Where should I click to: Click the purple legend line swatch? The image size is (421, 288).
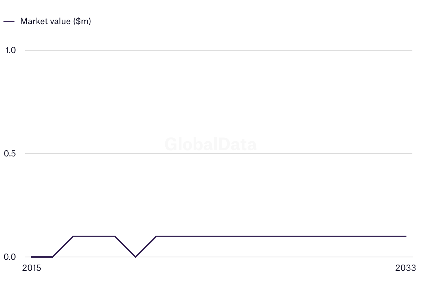(x=9, y=21)
